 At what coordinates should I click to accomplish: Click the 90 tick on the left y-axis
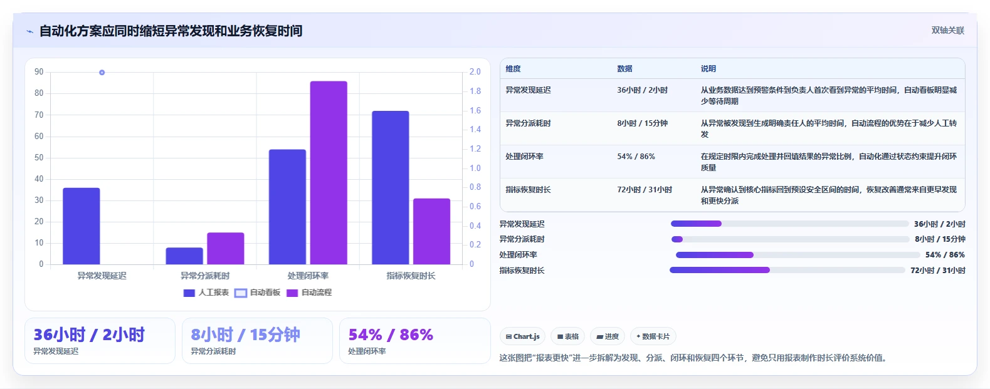point(39,72)
